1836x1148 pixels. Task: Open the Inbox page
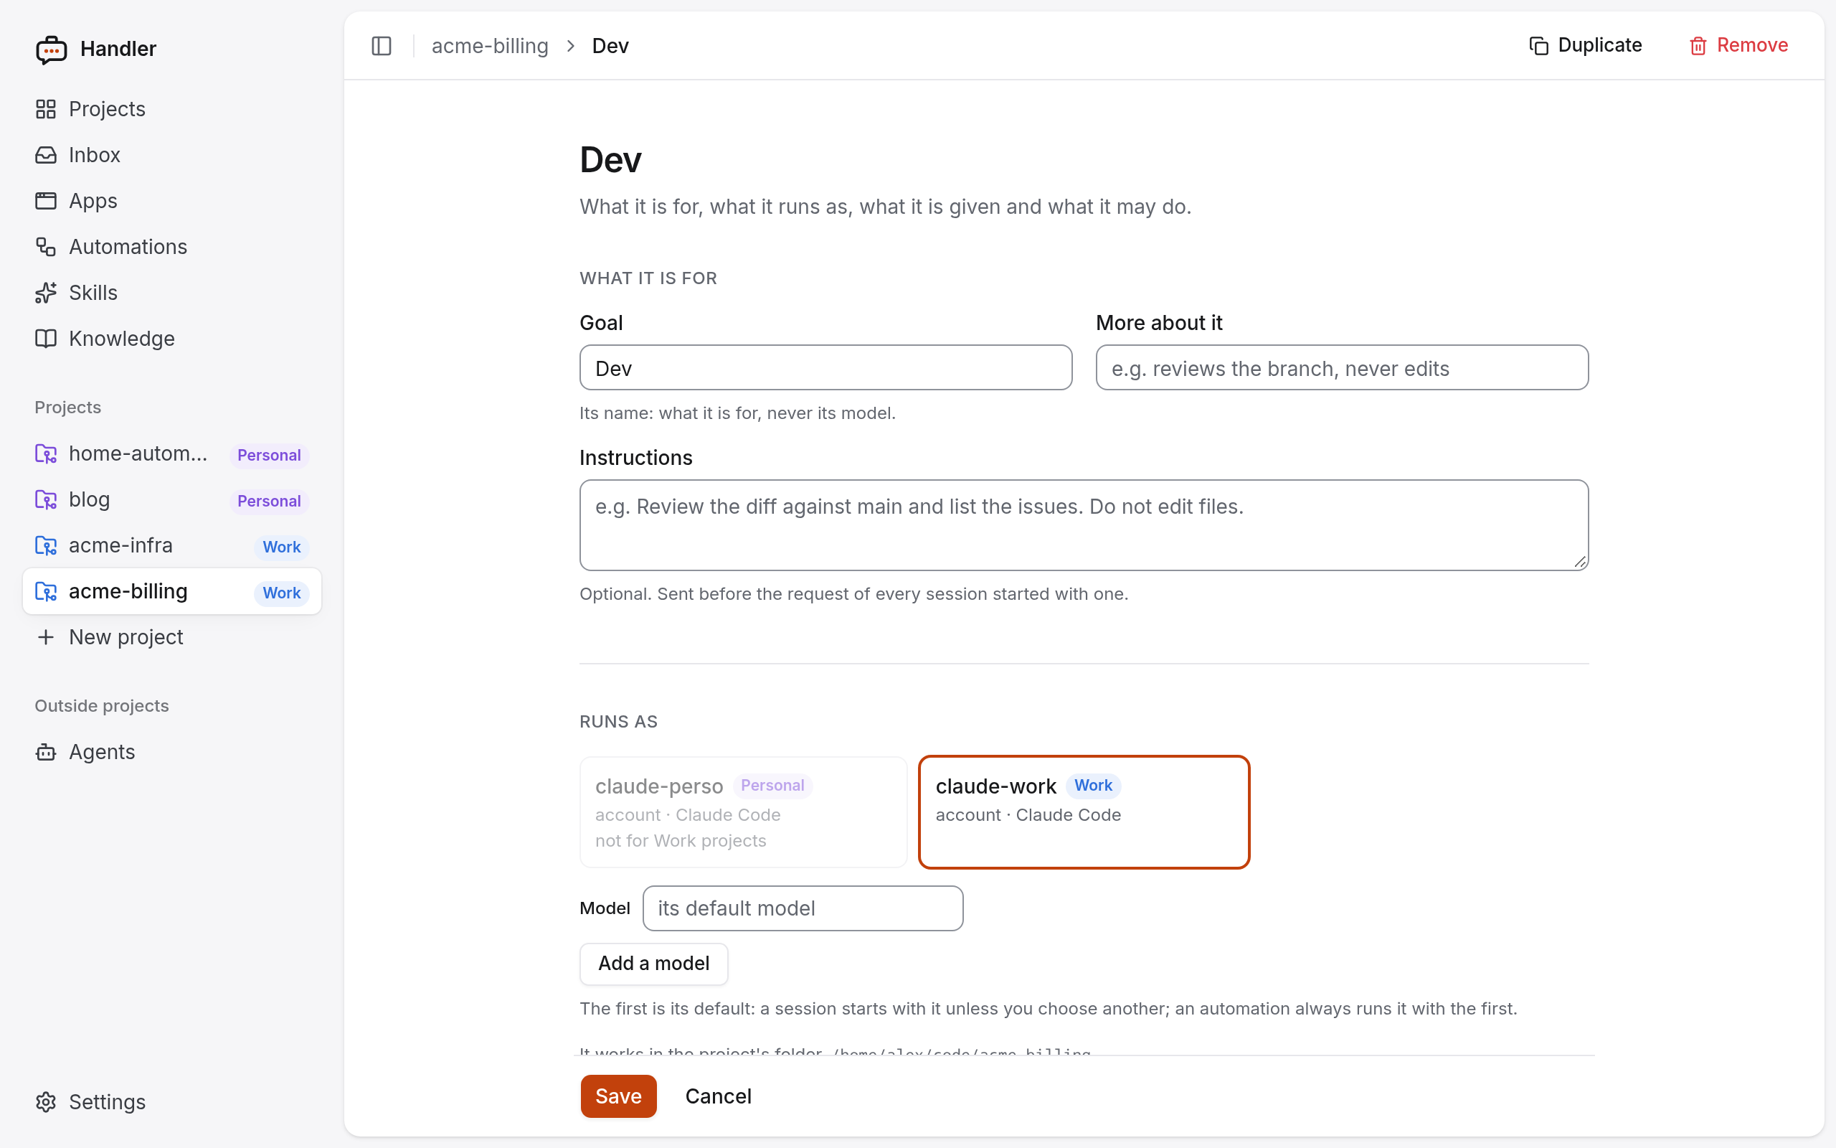click(x=172, y=155)
